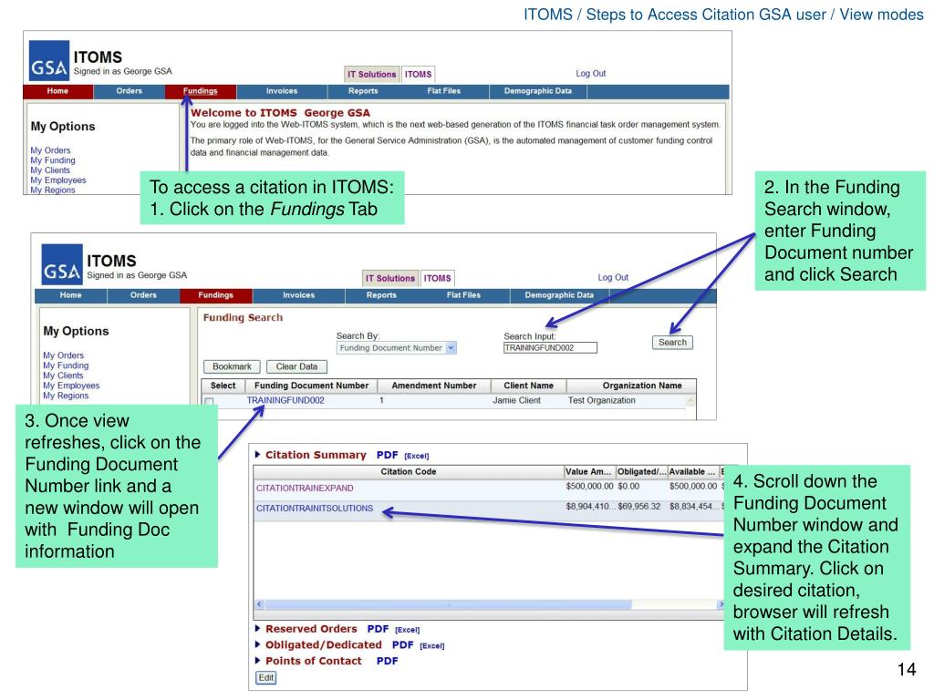Viewport: 934px width, 700px height.
Task: Open Demographic Data tab in Funding Search window
Action: pos(559,295)
